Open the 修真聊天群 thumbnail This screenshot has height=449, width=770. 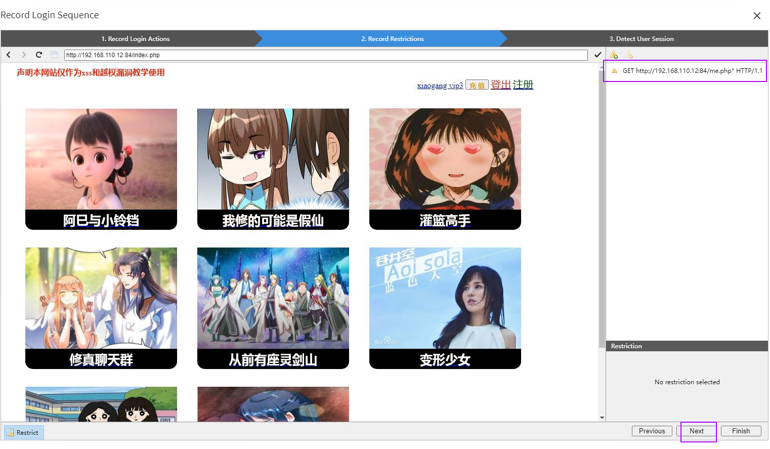point(101,308)
